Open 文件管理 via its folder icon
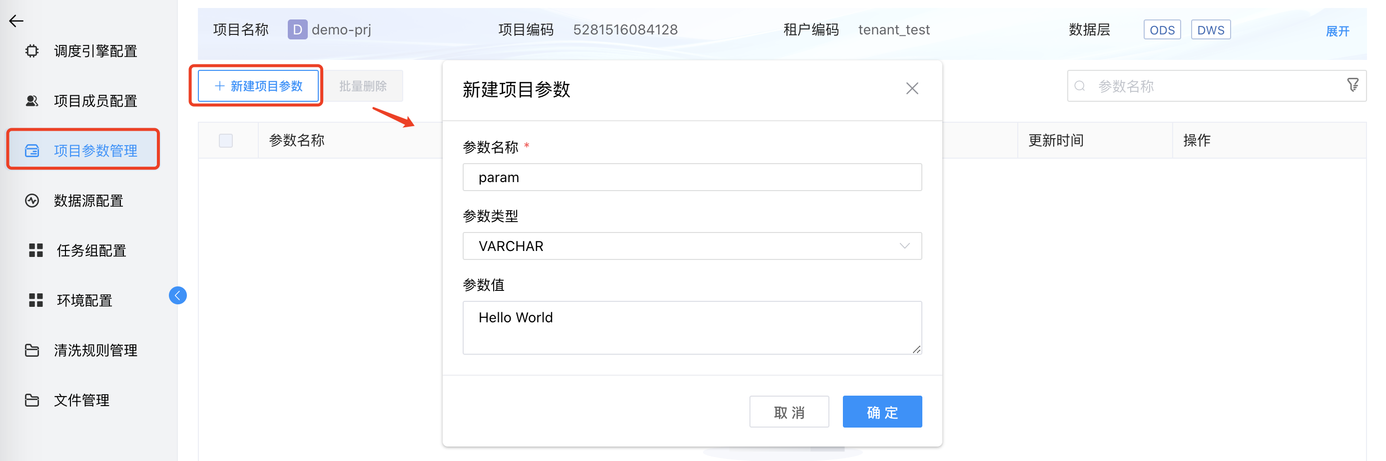1386x461 pixels. tap(32, 400)
